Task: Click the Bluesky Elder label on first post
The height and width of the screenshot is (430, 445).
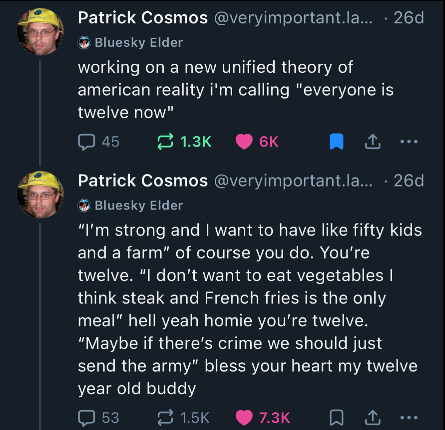Action: pos(139,43)
